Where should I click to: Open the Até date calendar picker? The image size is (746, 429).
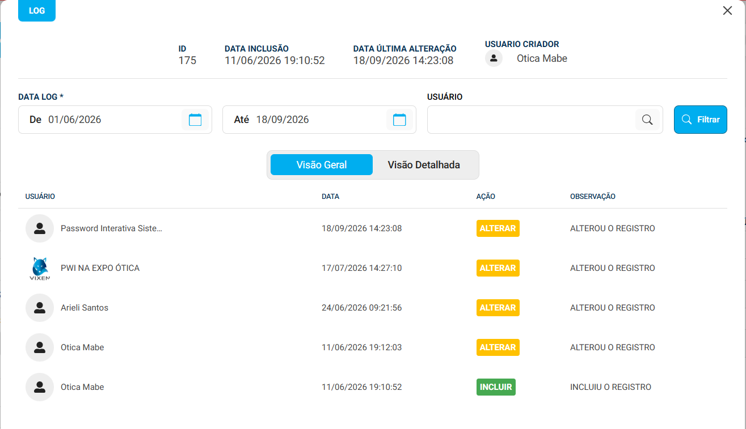click(x=399, y=120)
